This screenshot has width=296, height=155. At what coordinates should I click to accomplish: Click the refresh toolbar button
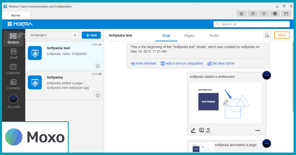(x=286, y=14)
